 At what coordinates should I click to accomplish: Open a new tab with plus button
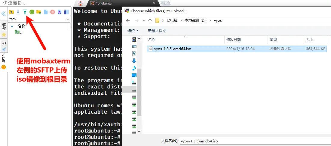pyautogui.click(x=165, y=3)
